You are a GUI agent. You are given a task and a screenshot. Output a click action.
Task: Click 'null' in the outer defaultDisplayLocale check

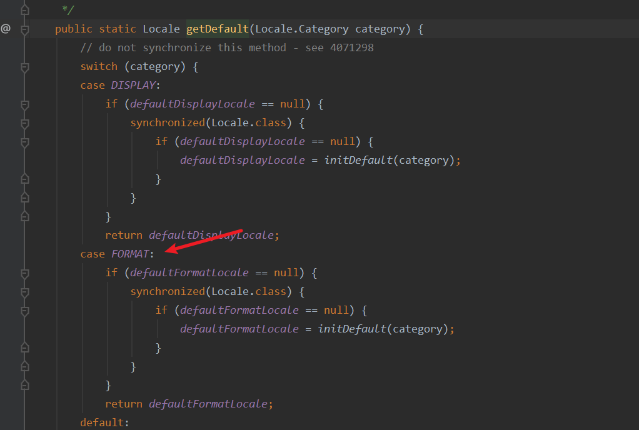coord(292,104)
